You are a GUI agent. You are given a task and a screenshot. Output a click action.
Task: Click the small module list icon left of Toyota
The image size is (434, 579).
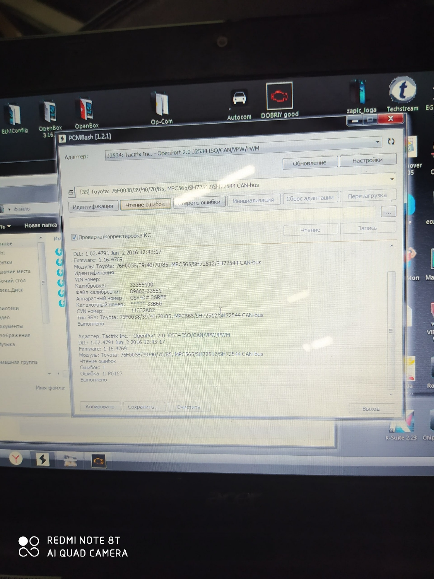71,192
